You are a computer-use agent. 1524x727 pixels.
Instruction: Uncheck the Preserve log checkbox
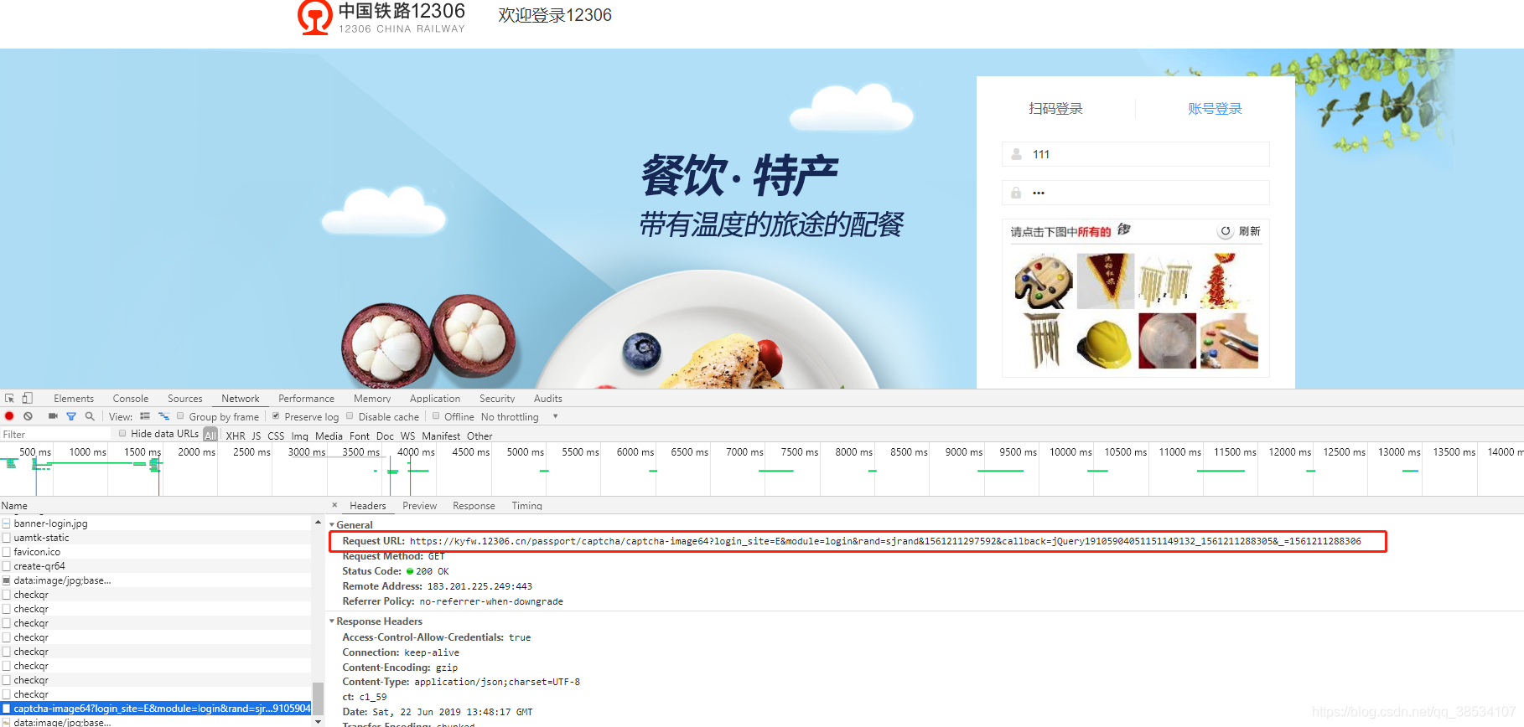click(x=276, y=416)
